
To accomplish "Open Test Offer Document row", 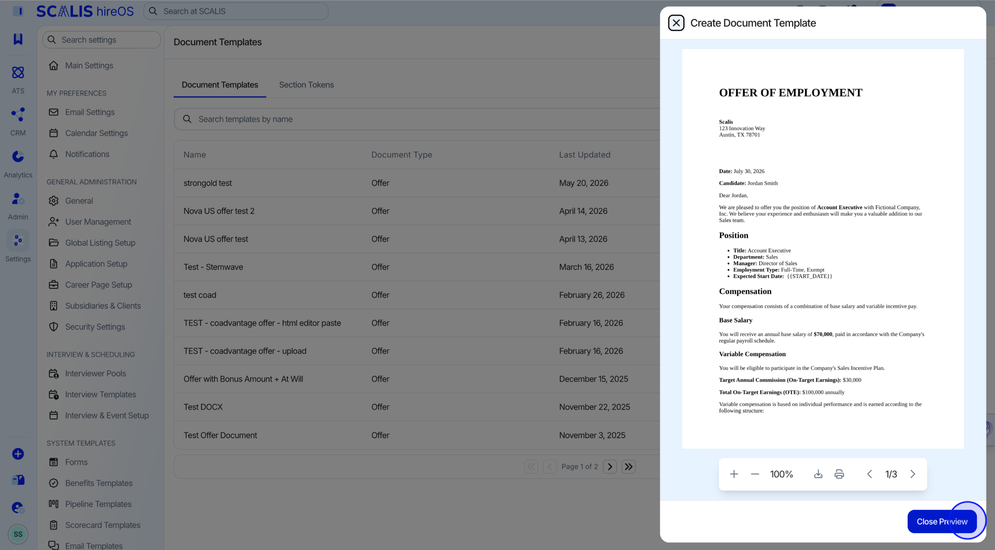I will click(417, 435).
